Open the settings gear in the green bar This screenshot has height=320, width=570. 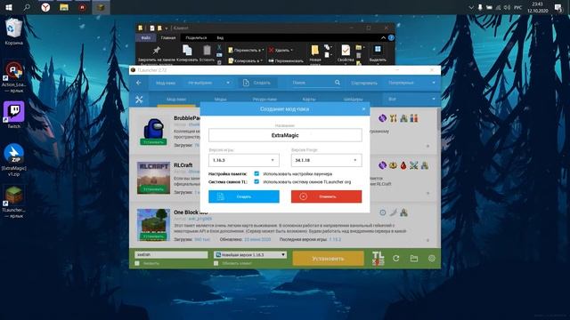[x=431, y=259]
